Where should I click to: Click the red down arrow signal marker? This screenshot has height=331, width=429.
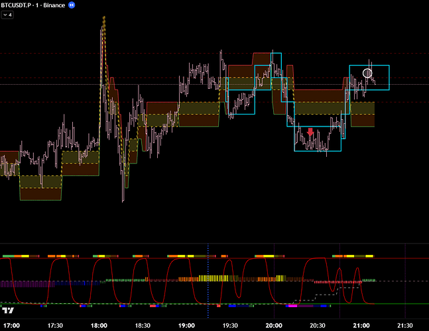point(310,132)
